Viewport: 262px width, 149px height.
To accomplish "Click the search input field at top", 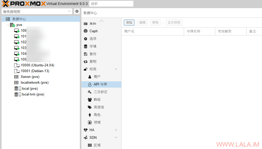I will 111,4.
